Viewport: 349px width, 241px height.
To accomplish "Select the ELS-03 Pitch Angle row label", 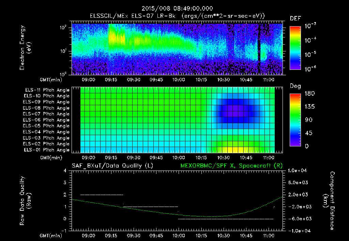I will (x=46, y=138).
